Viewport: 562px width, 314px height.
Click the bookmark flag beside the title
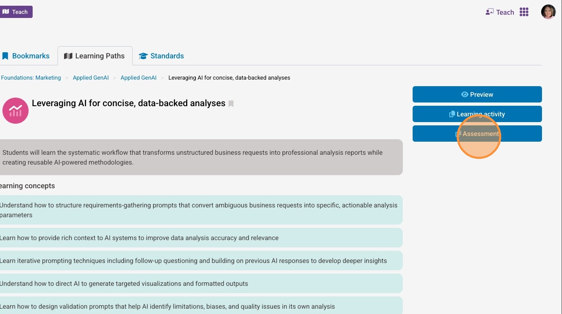click(231, 104)
